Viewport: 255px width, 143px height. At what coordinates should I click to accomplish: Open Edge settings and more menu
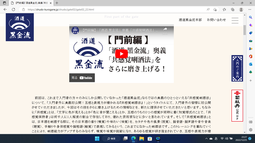(x=250, y=10)
